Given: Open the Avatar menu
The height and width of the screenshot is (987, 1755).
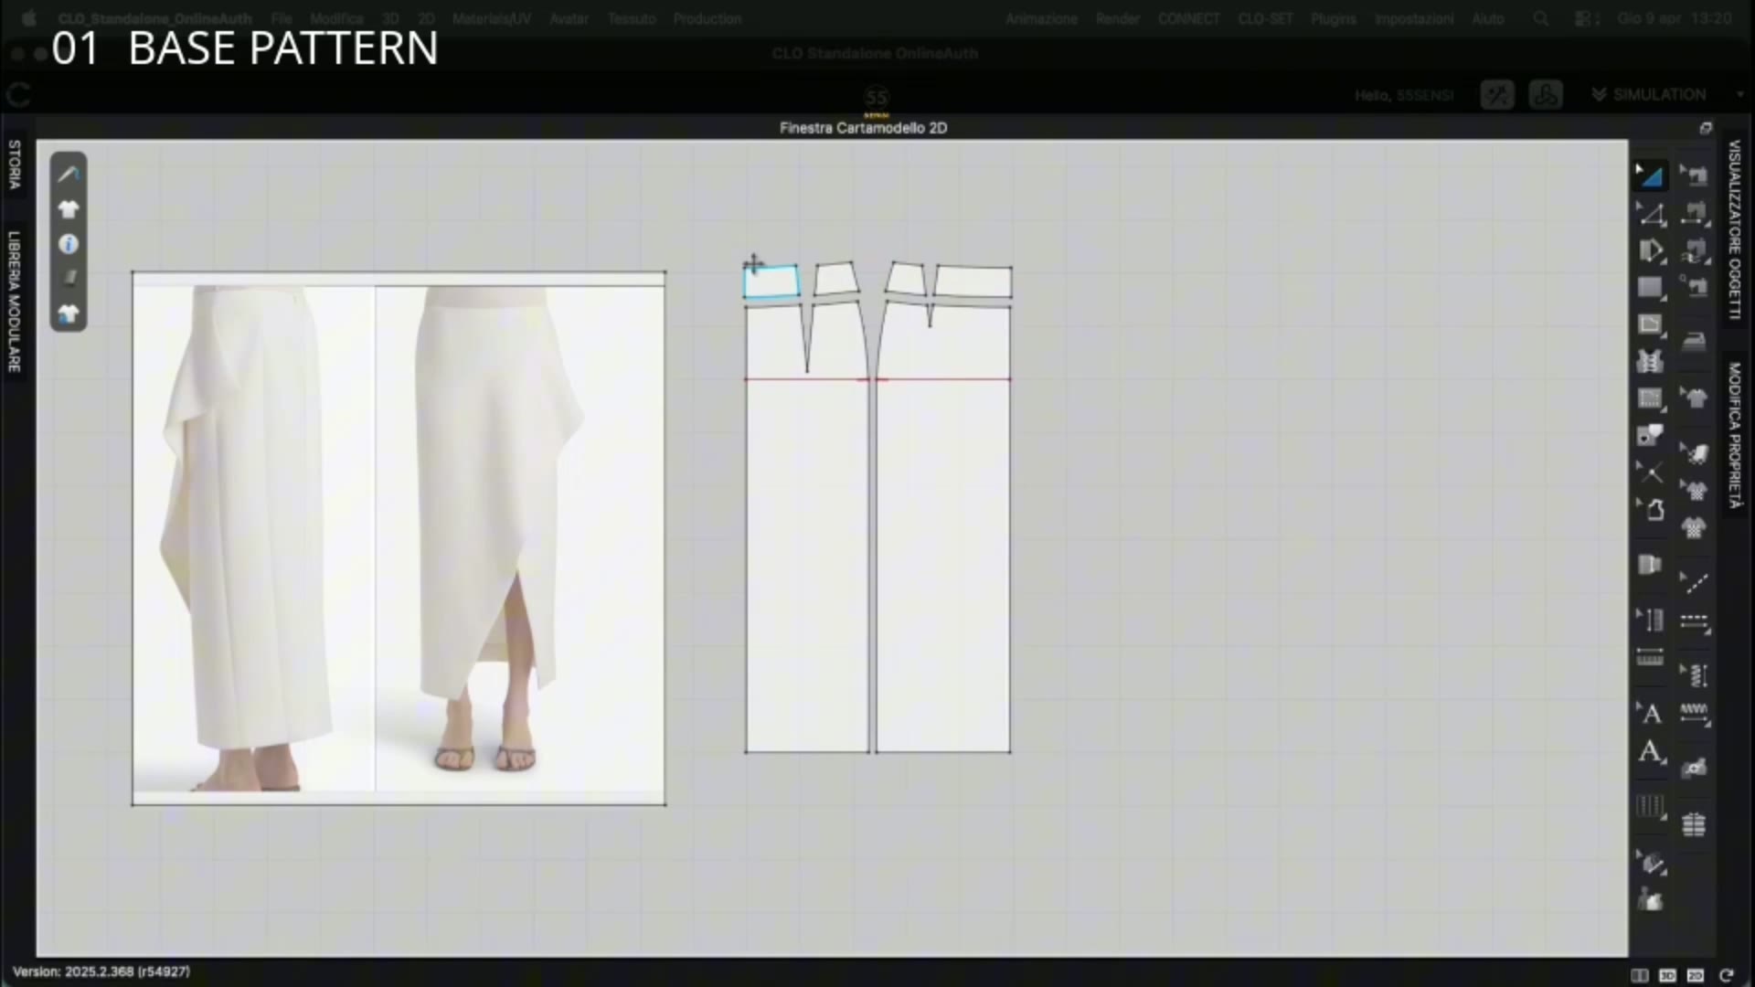Looking at the screenshot, I should coord(569,18).
